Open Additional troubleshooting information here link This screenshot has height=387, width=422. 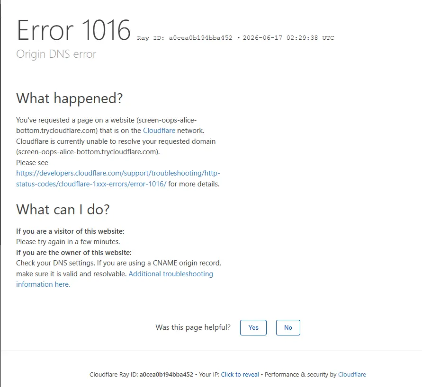pyautogui.click(x=115, y=279)
